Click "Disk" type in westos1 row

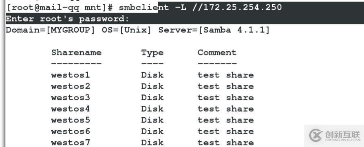coord(152,75)
